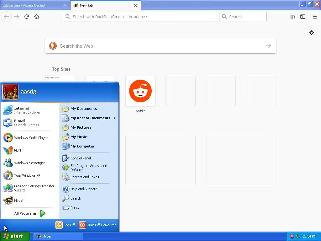Viewport: 321px width, 241px height.
Task: Open Help and Support
Action: pyautogui.click(x=89, y=189)
